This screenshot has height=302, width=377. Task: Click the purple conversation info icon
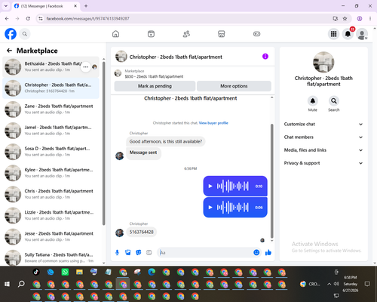pos(265,57)
